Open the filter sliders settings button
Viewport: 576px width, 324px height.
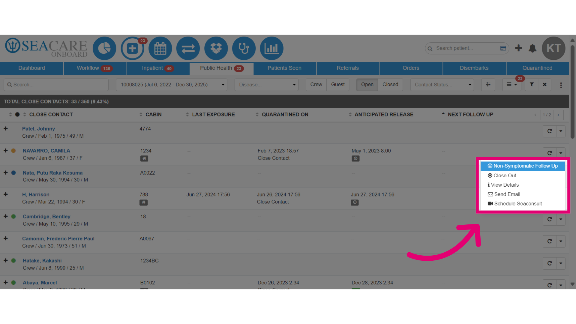pyautogui.click(x=488, y=85)
